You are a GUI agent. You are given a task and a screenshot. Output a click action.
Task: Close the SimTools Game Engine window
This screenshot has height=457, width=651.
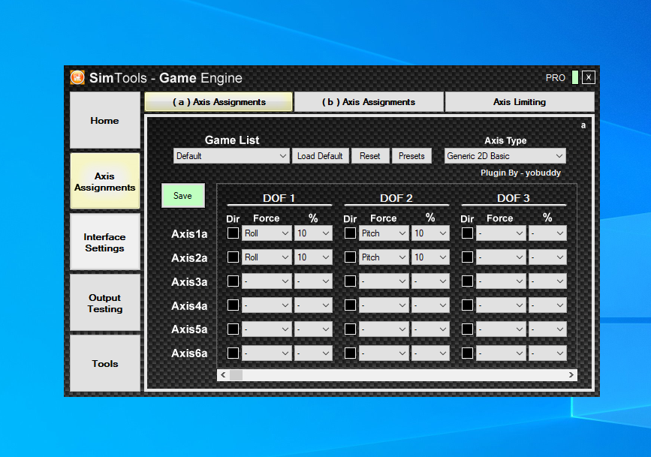coord(589,77)
